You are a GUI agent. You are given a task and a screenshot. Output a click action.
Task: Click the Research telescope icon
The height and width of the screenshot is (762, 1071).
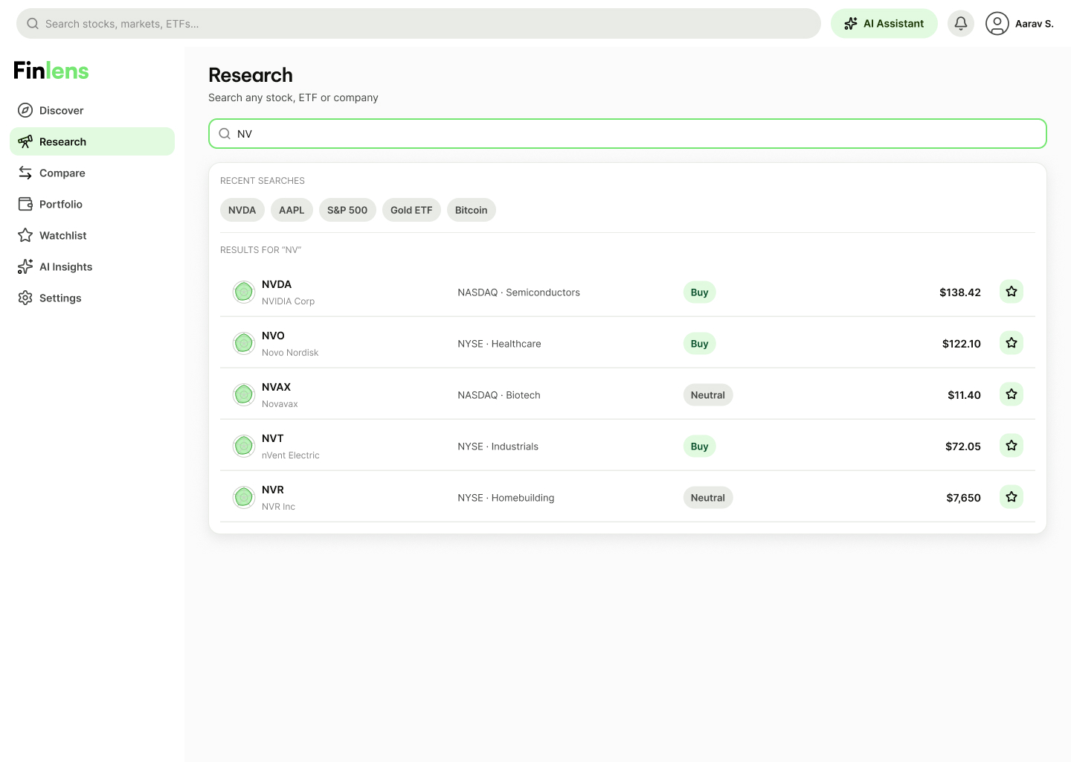(x=25, y=141)
